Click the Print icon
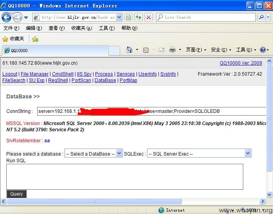Image resolution: width=273 pixels, height=214 pixels. pyautogui.click(x=172, y=50)
